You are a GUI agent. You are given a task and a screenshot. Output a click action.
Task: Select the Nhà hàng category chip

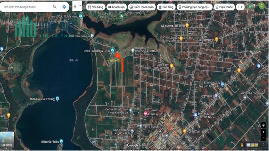point(95,7)
